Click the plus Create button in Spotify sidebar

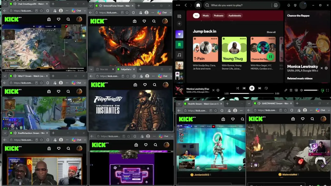[179, 24]
